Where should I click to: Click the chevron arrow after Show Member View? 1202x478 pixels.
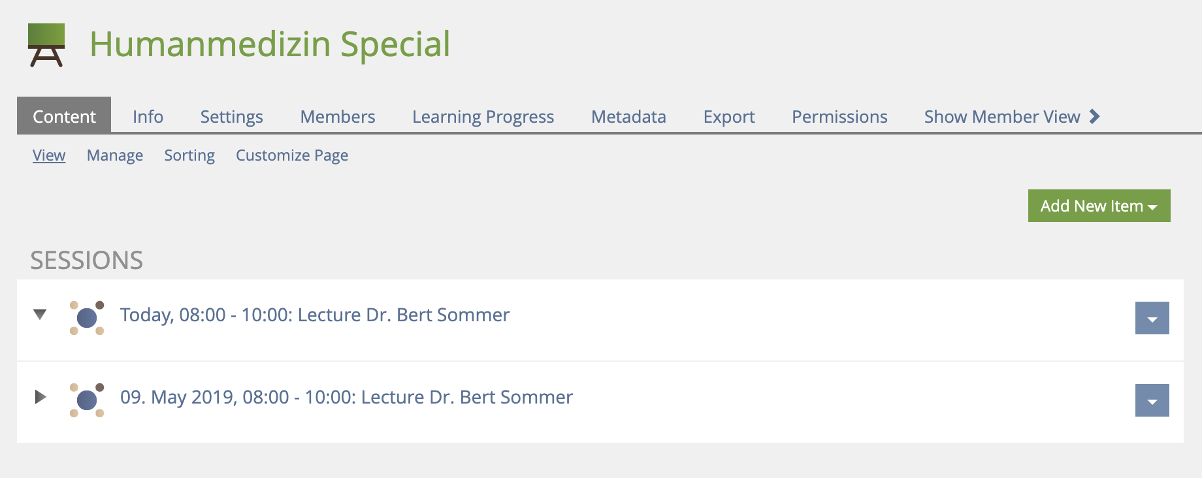1095,116
